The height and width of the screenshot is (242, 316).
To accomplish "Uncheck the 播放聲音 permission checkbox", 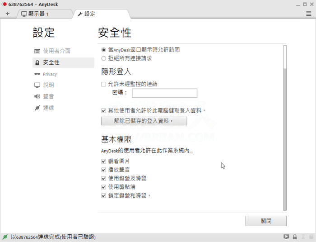I will 104,170.
